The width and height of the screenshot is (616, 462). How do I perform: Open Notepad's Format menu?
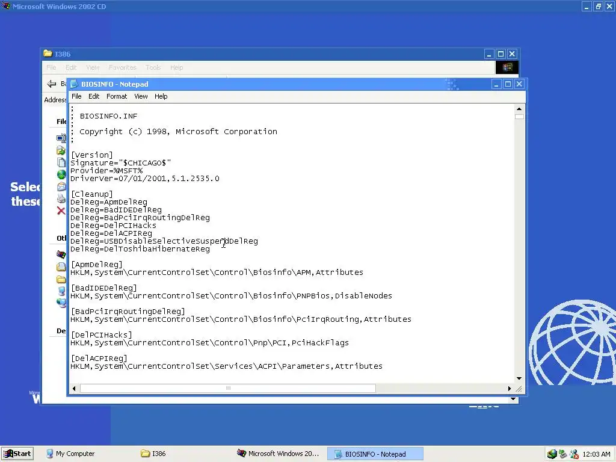(x=117, y=96)
